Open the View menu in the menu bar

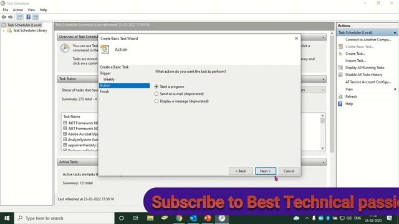click(31, 10)
